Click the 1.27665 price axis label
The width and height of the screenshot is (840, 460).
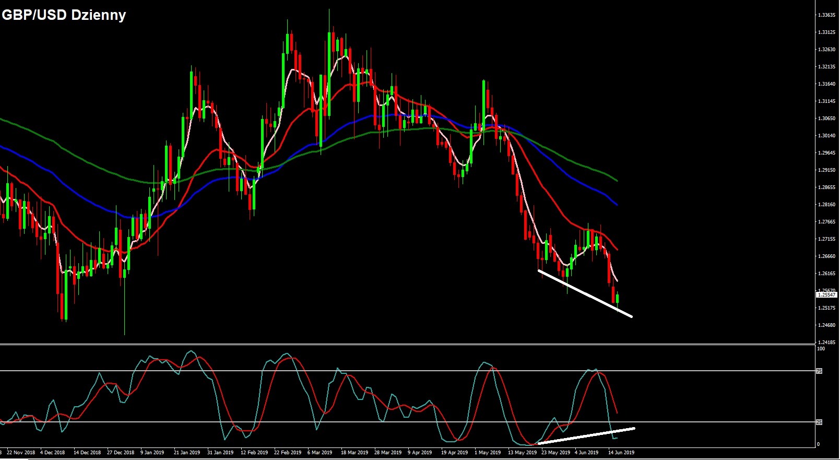(x=826, y=222)
